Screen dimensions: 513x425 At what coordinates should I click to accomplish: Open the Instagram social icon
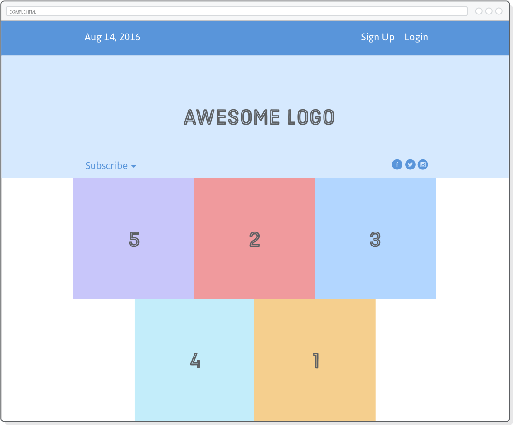[423, 164]
